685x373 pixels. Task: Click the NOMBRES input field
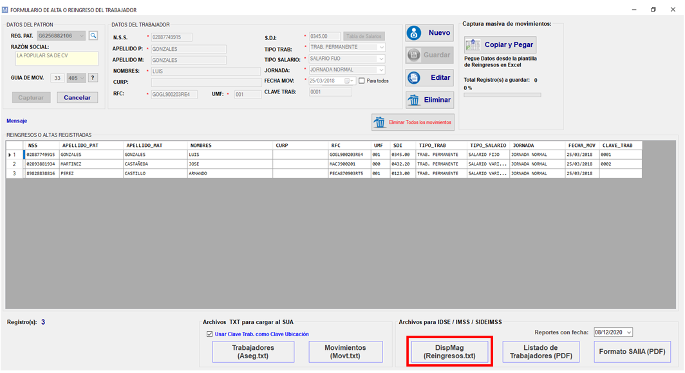[206, 72]
